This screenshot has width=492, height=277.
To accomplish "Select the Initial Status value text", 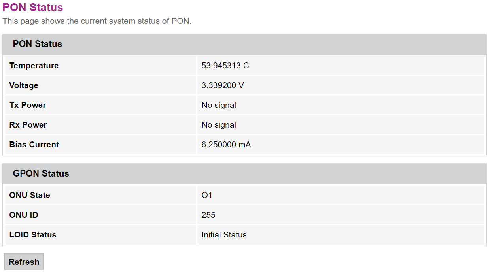I will click(224, 235).
